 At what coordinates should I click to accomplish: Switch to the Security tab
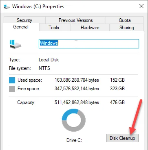tap(24, 20)
